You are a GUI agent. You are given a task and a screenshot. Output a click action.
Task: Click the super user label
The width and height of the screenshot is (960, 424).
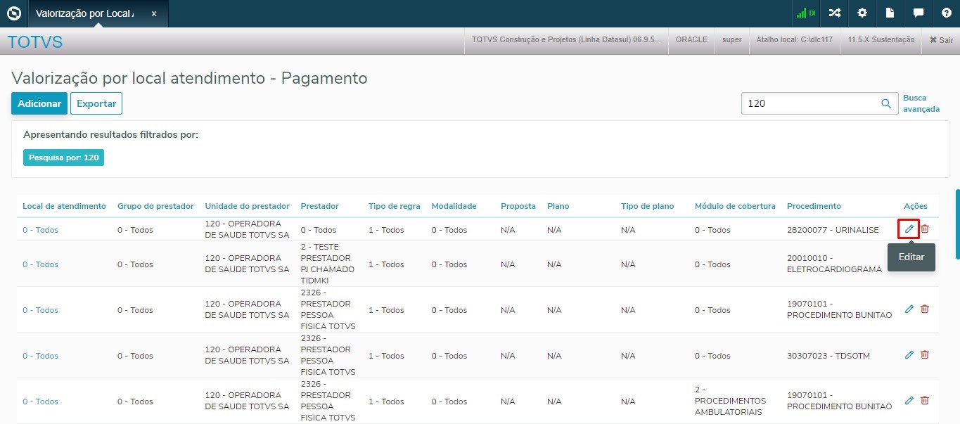click(732, 40)
